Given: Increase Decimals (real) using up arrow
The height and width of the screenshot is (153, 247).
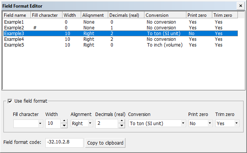Looking at the screenshot, I should point(122,121).
